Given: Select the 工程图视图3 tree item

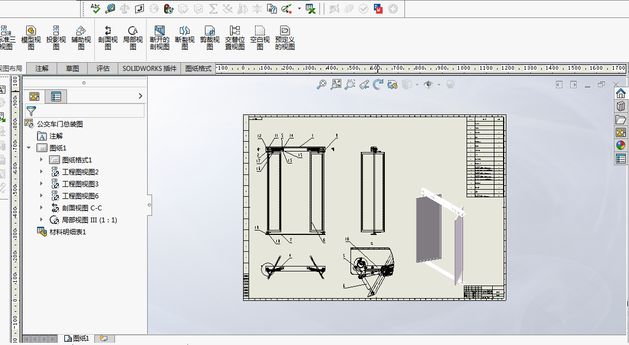Looking at the screenshot, I should 80,184.
